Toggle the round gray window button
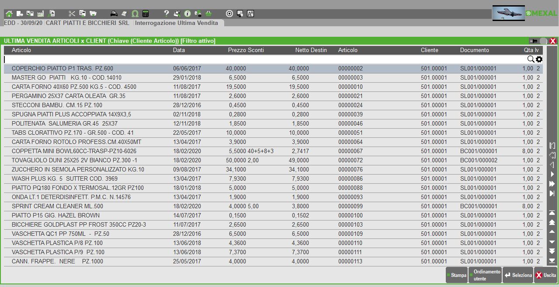 543,41
